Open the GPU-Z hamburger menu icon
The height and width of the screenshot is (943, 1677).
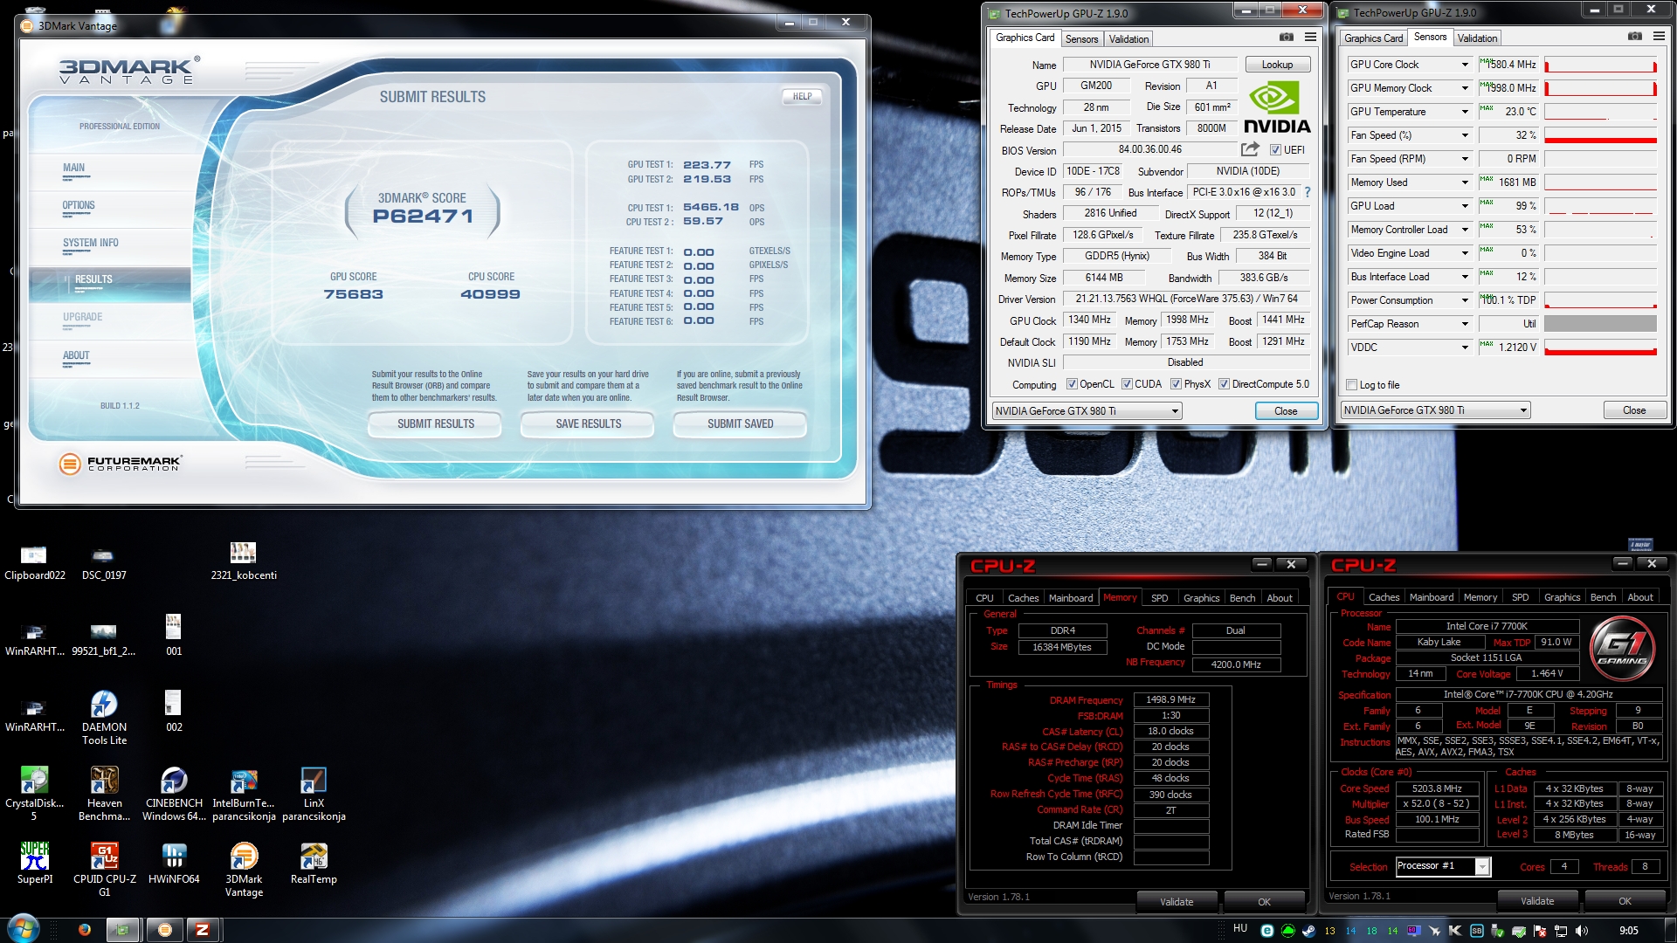(x=1310, y=38)
